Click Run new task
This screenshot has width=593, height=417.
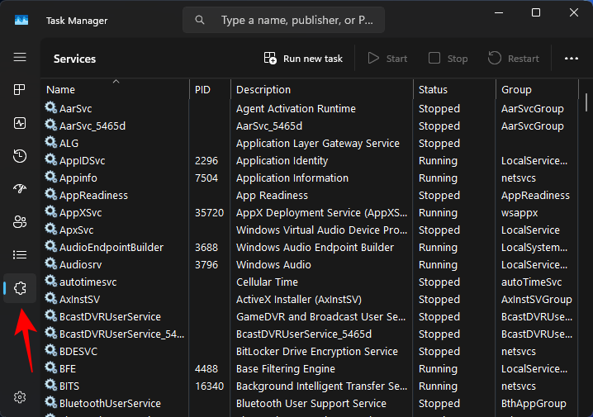[x=303, y=59]
